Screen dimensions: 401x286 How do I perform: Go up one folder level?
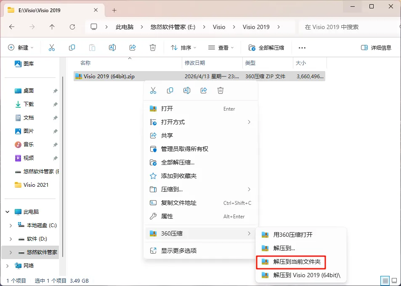click(52, 27)
